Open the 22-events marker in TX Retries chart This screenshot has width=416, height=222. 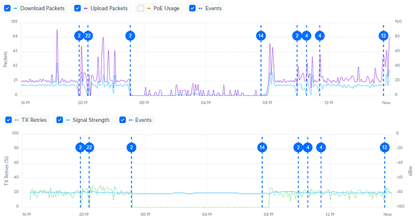pos(89,147)
